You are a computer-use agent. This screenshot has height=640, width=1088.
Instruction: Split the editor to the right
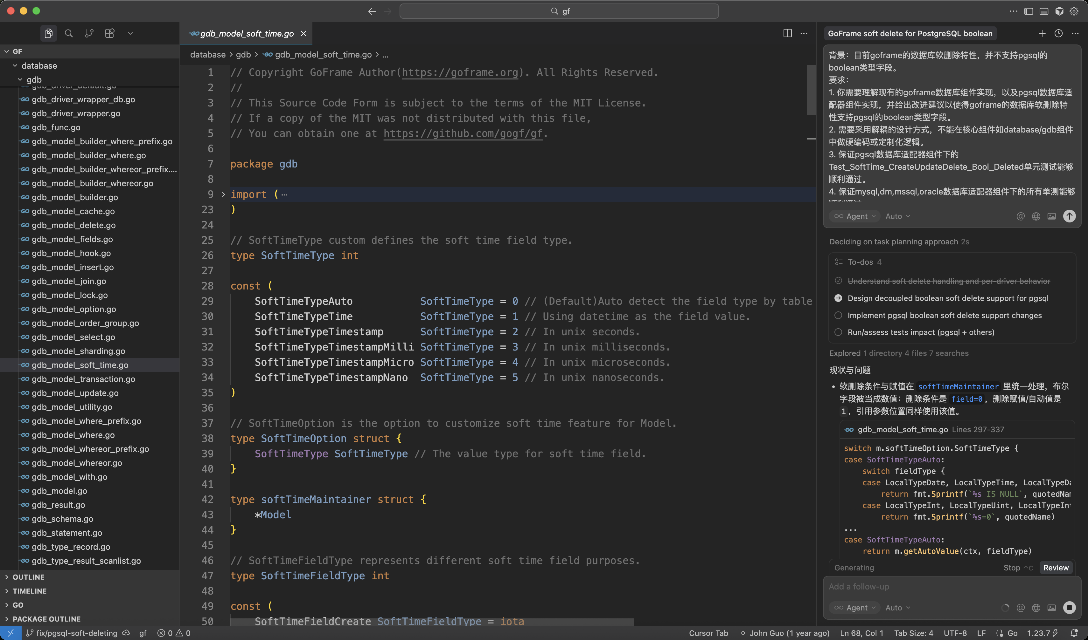[787, 33]
